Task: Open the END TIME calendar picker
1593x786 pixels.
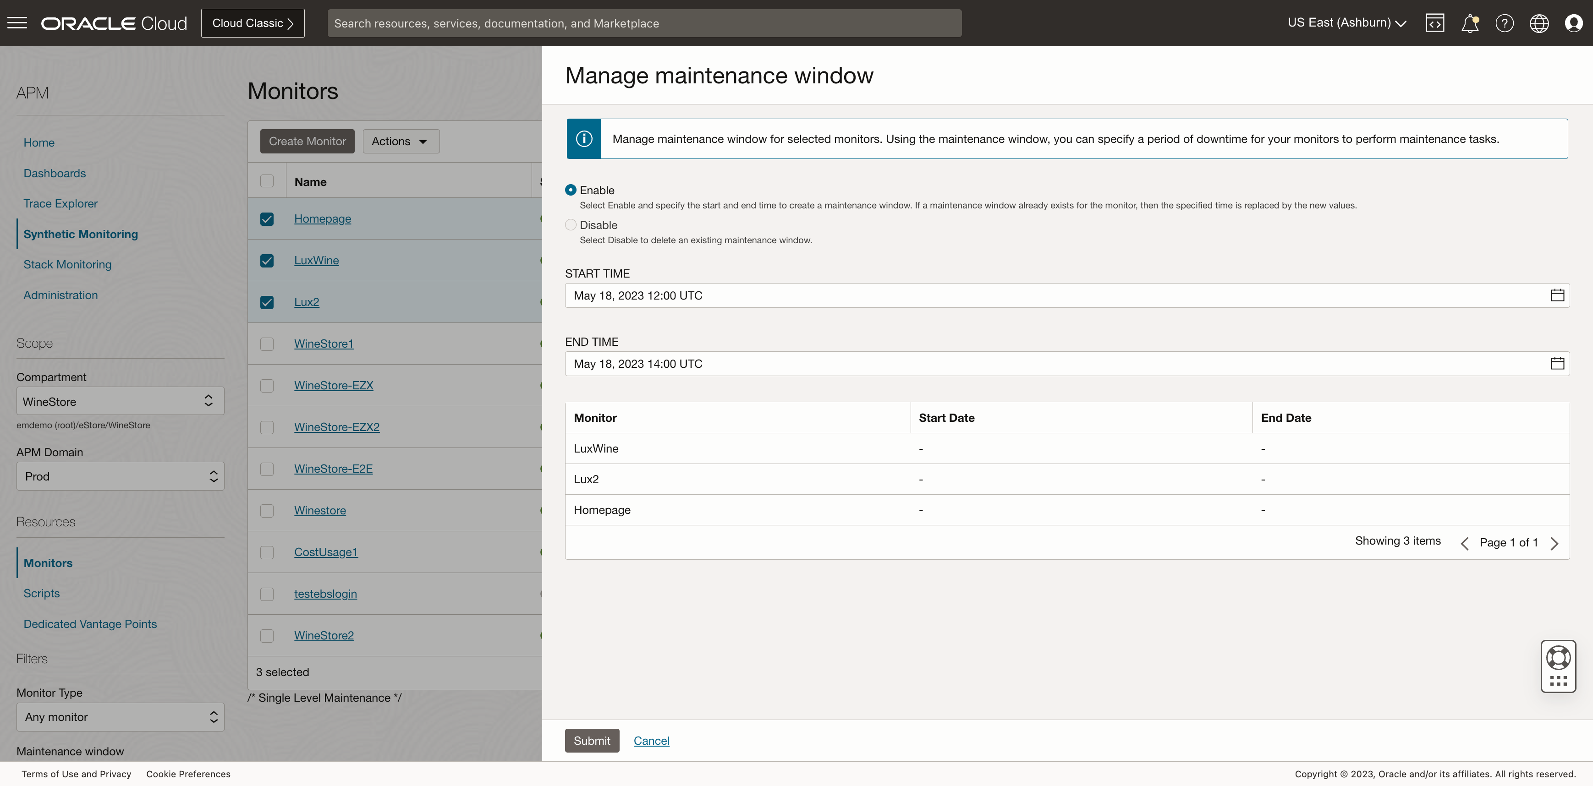Action: pyautogui.click(x=1557, y=363)
